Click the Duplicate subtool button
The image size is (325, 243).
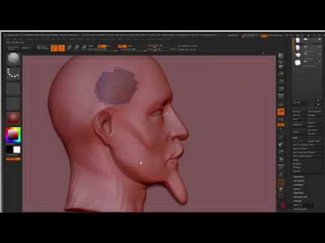pyautogui.click(x=299, y=124)
